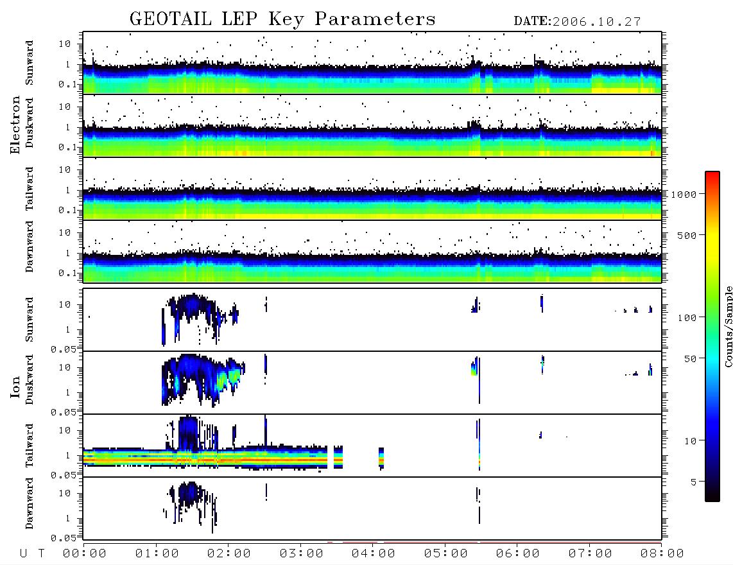Click the Ion Duskward spectrogram panel
The image size is (733, 565).
[372, 383]
